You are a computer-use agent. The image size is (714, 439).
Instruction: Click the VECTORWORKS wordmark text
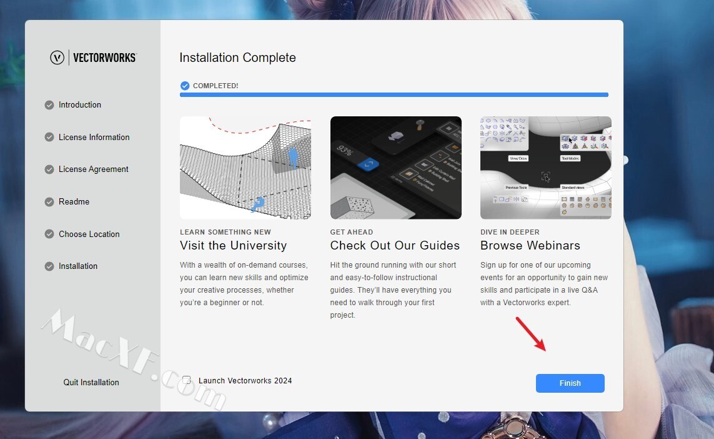coord(104,58)
